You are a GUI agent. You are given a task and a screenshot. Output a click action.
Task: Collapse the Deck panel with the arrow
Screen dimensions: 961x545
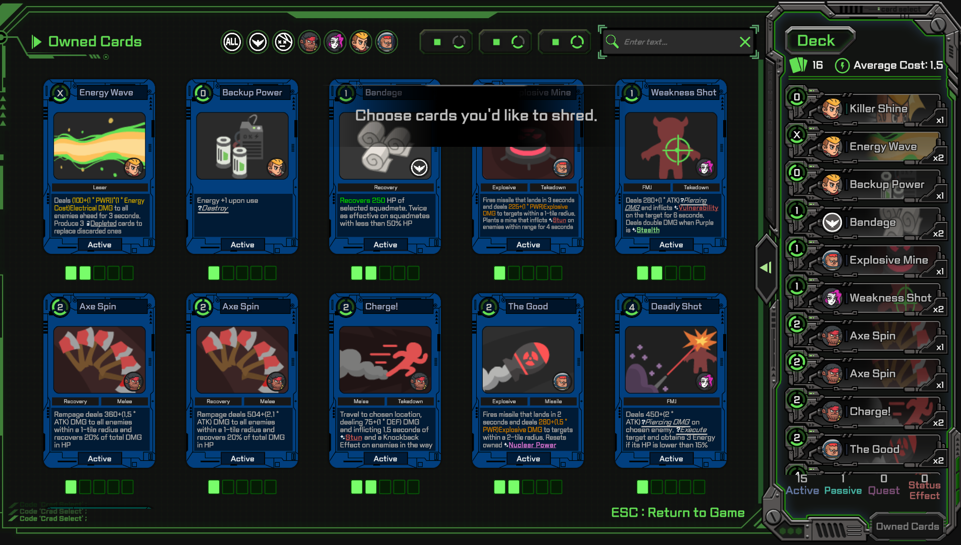click(766, 267)
